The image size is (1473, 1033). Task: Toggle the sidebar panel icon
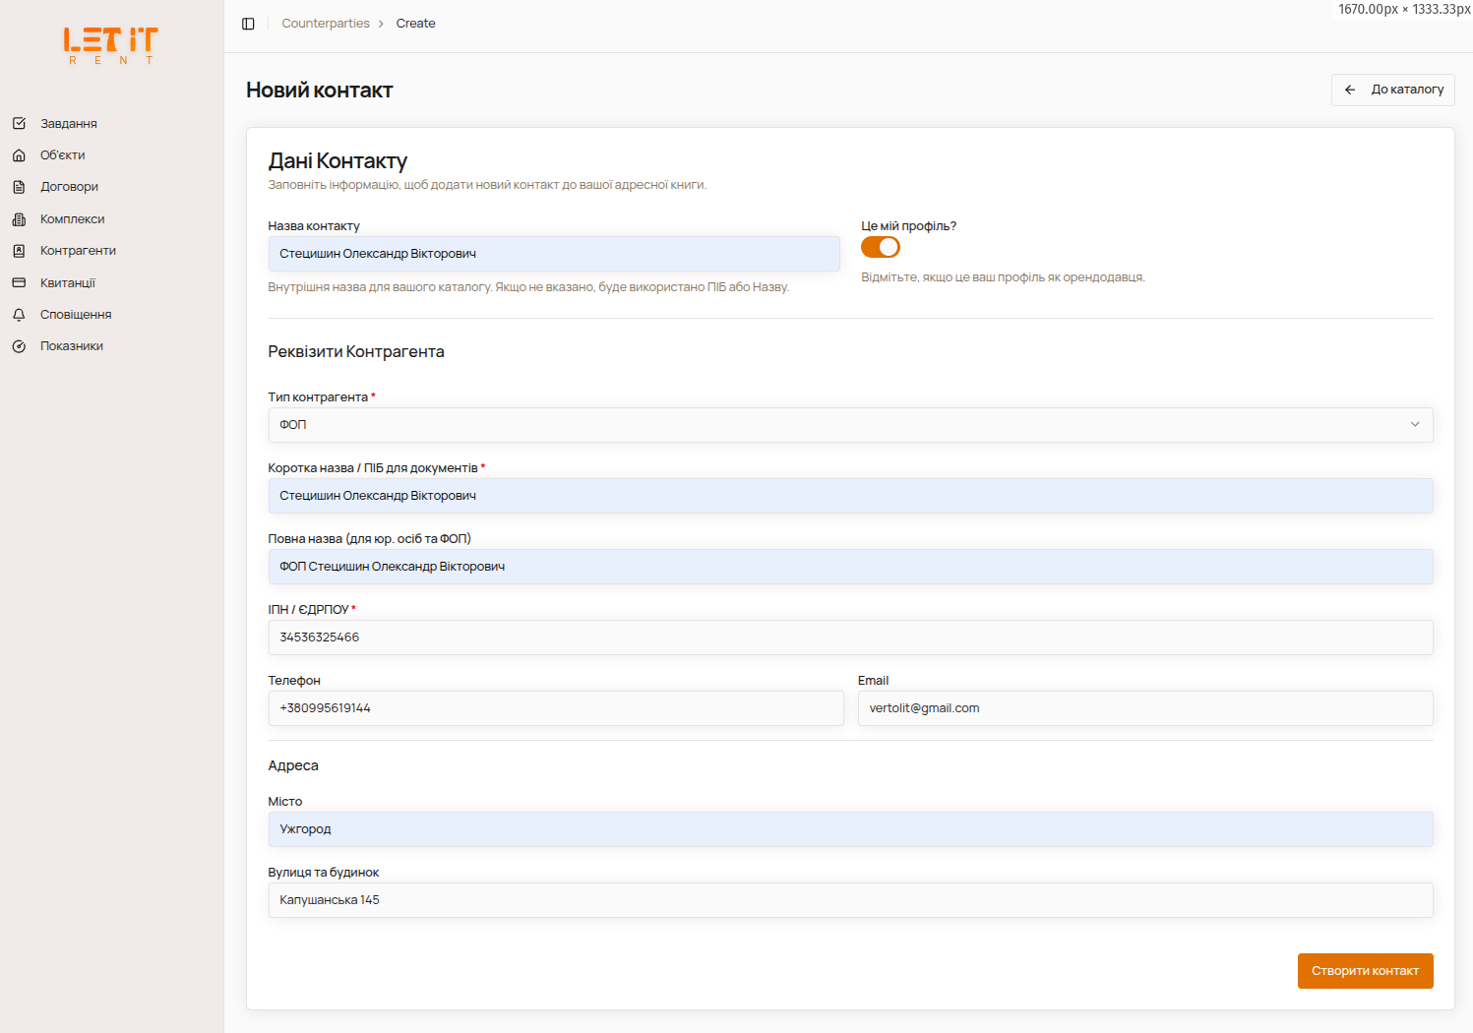coord(248,24)
